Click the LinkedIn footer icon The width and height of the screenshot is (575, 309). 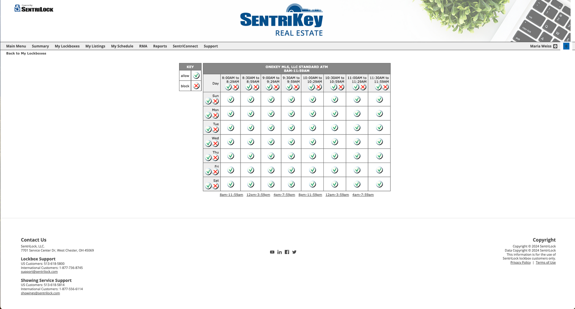click(280, 252)
